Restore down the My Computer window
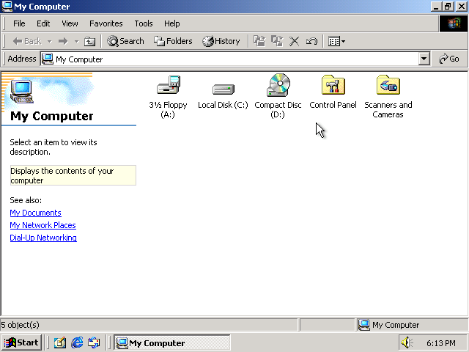The height and width of the screenshot is (352, 469). click(448, 7)
